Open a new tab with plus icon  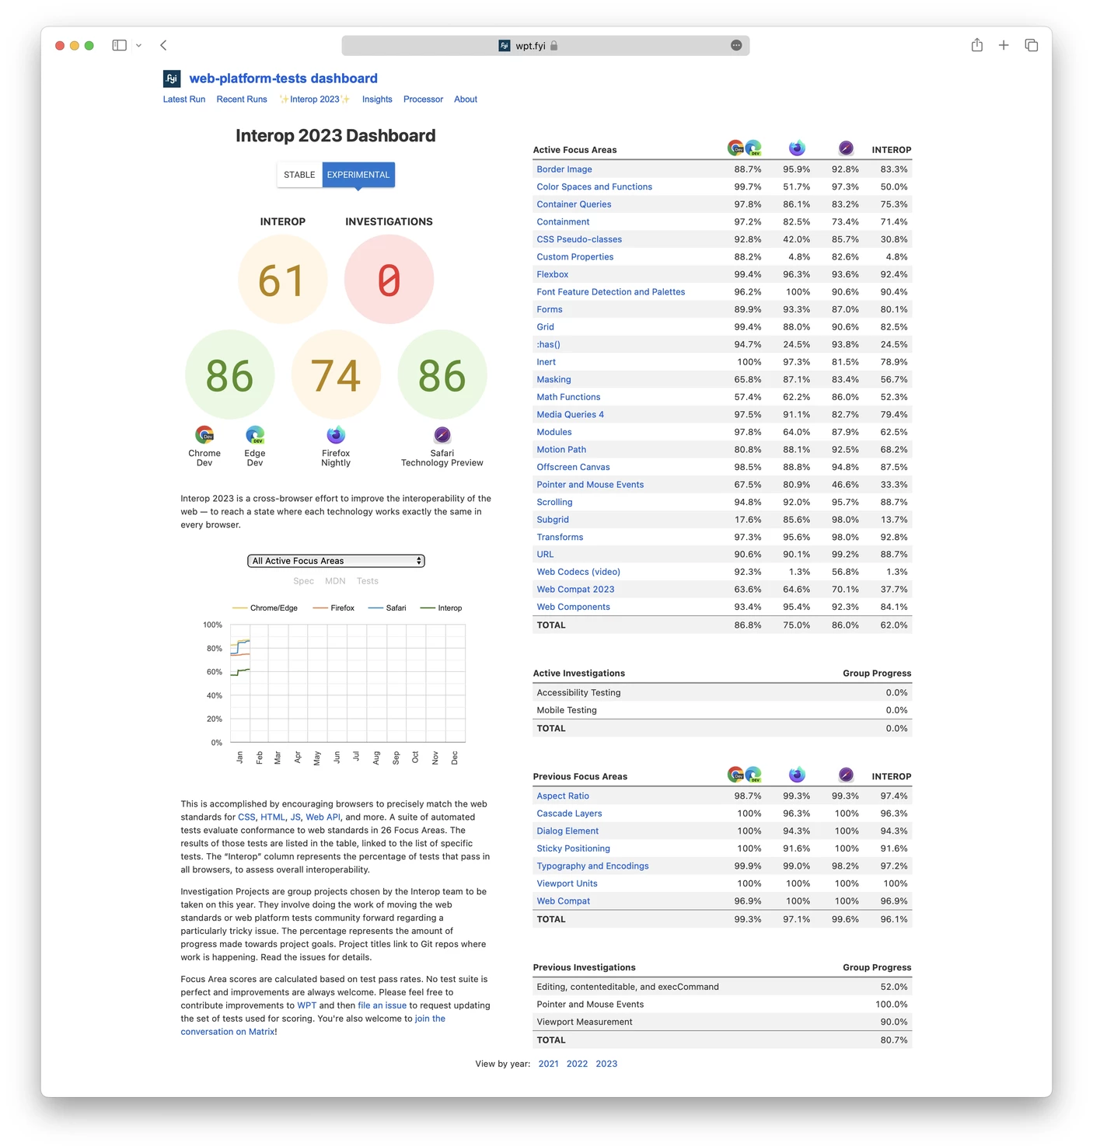1004,45
